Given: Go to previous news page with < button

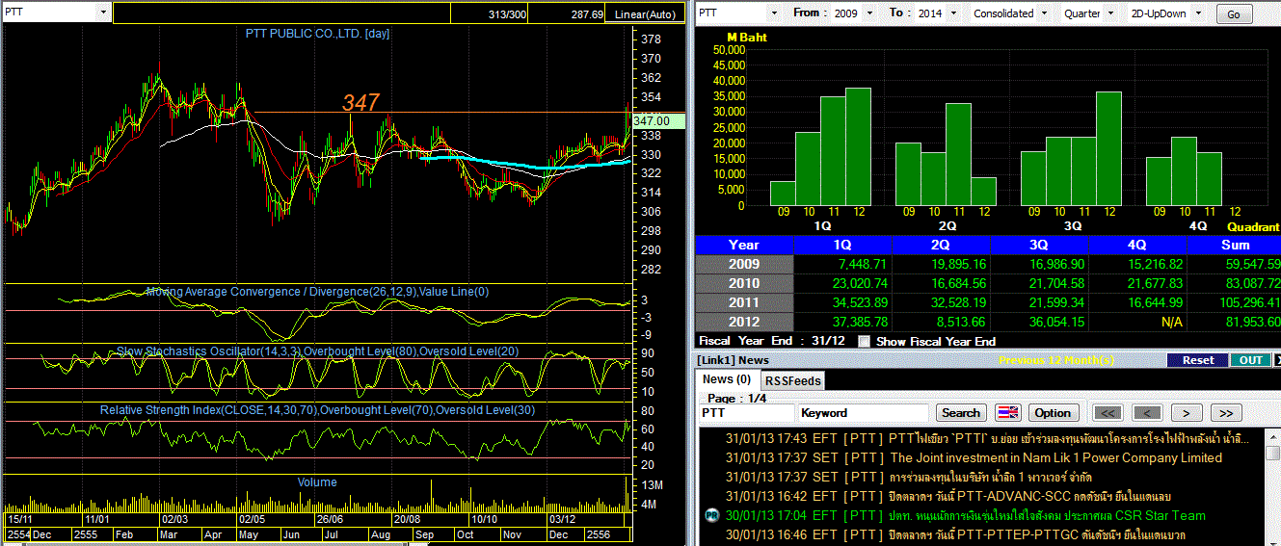Looking at the screenshot, I should tap(1147, 412).
